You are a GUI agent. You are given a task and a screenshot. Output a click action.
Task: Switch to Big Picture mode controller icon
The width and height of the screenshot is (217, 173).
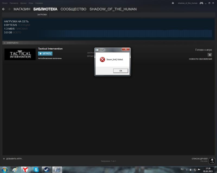pos(201,3)
